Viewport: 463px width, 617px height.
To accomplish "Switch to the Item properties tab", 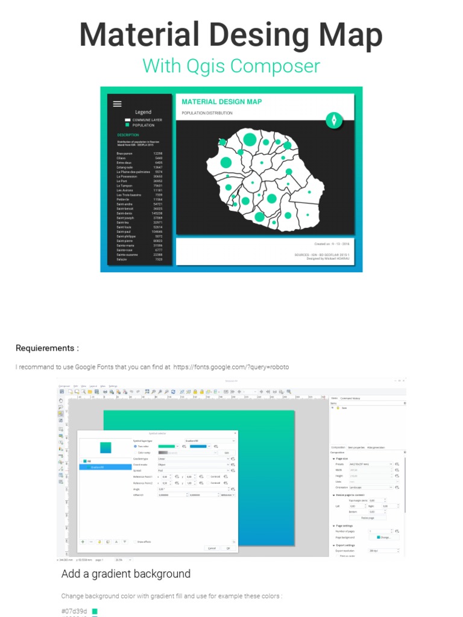I will click(356, 448).
